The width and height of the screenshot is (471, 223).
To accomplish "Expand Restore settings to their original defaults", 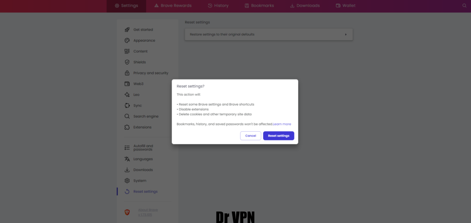I will [x=269, y=34].
